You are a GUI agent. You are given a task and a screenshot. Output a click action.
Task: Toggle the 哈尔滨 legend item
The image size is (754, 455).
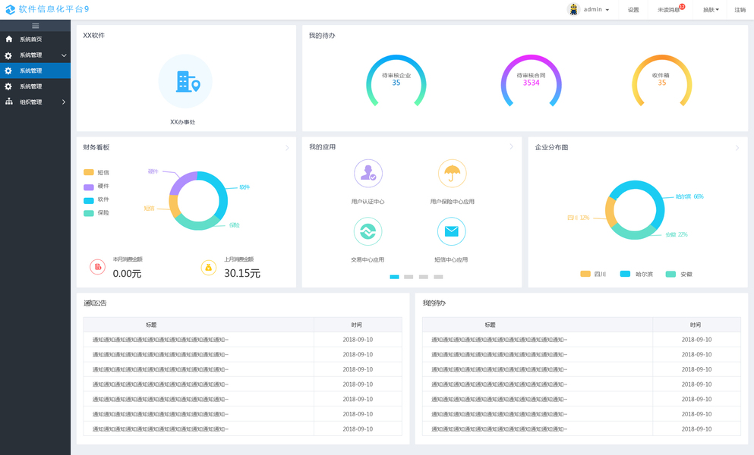tap(636, 275)
